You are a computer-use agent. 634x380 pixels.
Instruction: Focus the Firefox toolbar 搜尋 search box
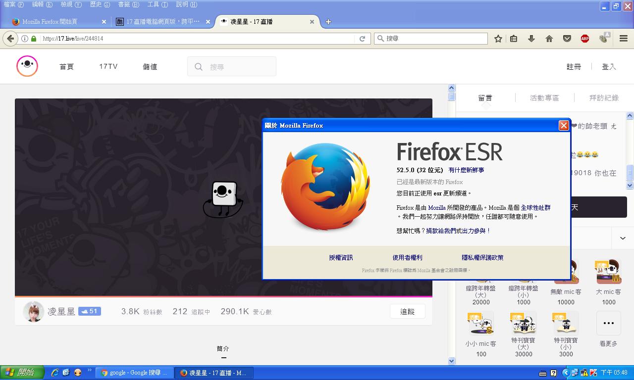pos(431,39)
